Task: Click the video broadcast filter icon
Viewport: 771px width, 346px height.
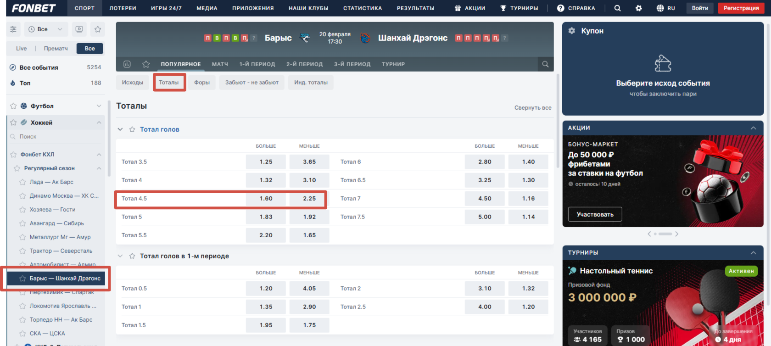Action: coord(79,29)
